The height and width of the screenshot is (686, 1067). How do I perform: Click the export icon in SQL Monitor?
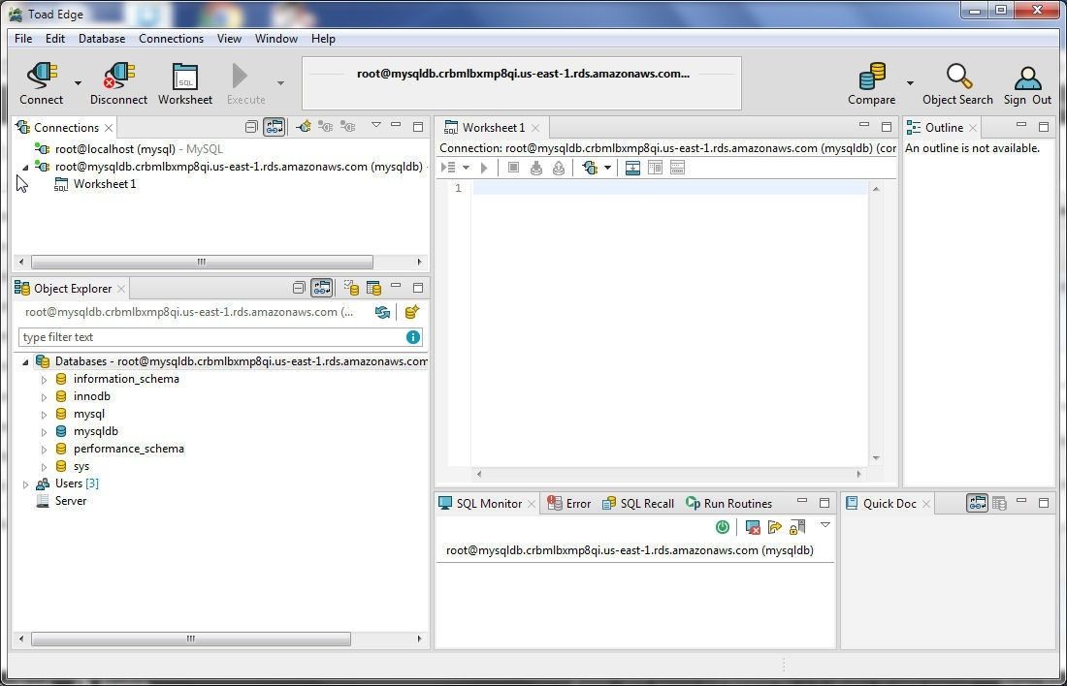tap(774, 527)
